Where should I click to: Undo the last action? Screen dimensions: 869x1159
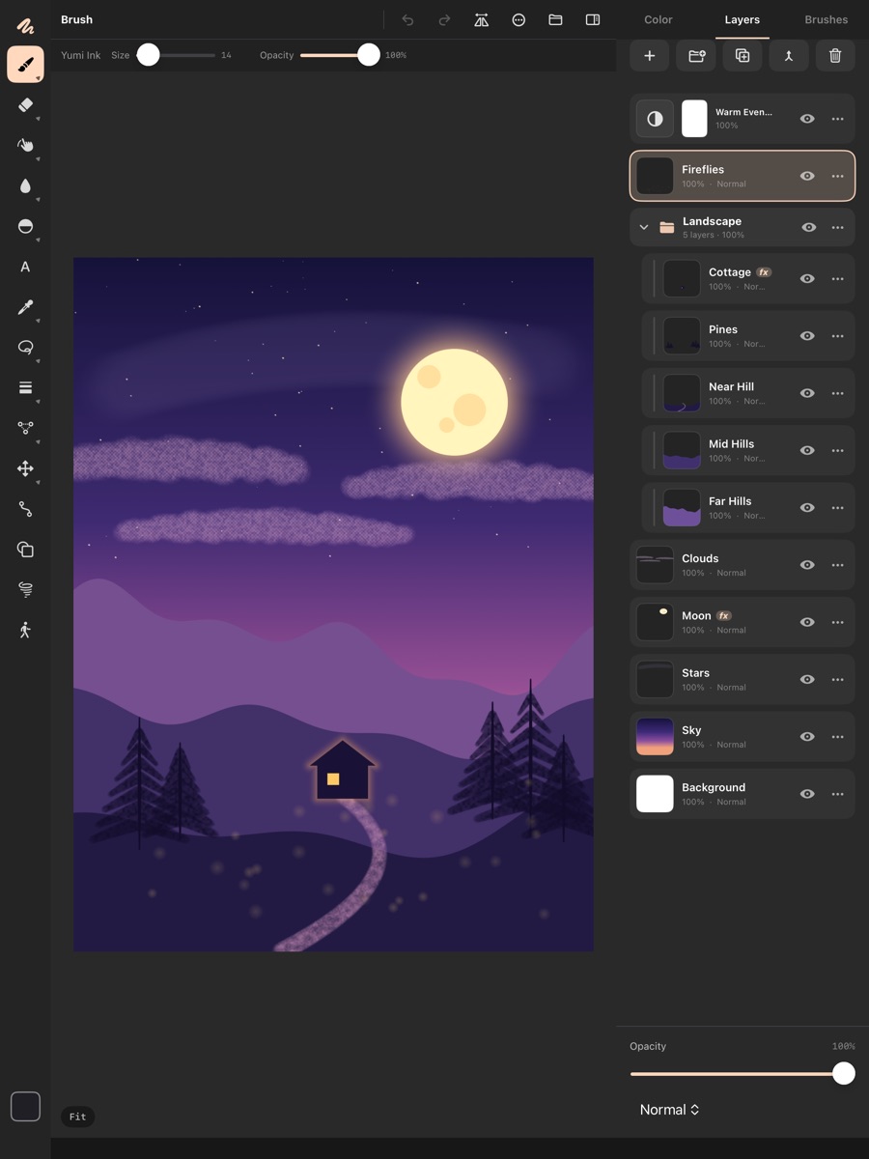pyautogui.click(x=407, y=19)
